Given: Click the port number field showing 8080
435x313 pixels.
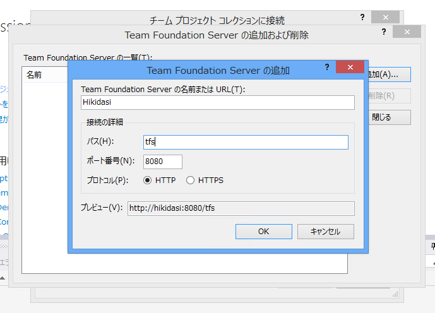Looking at the screenshot, I should click(x=162, y=162).
